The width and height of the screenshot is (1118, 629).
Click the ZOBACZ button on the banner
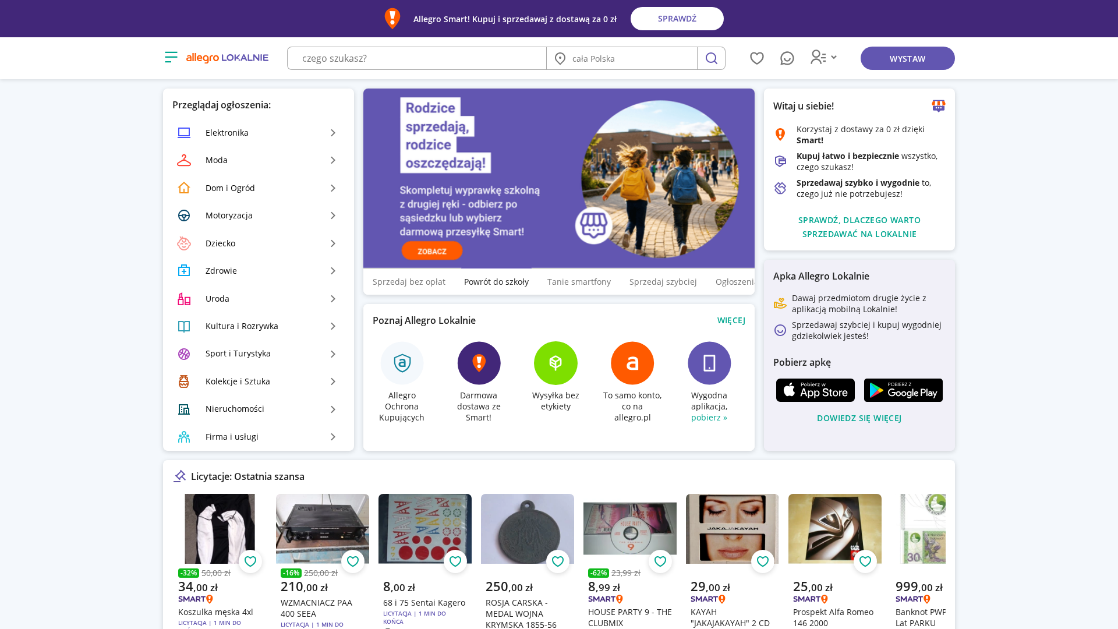pyautogui.click(x=432, y=251)
